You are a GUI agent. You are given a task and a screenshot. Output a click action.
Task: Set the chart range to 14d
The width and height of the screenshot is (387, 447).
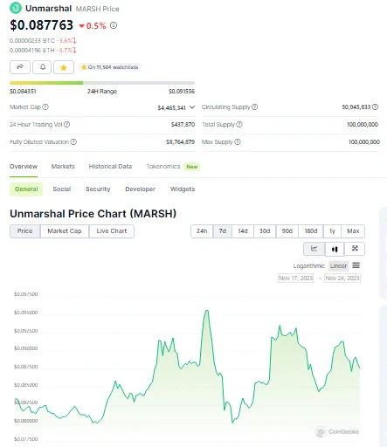243,231
